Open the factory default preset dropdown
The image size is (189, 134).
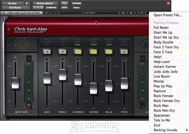click(x=45, y=3)
